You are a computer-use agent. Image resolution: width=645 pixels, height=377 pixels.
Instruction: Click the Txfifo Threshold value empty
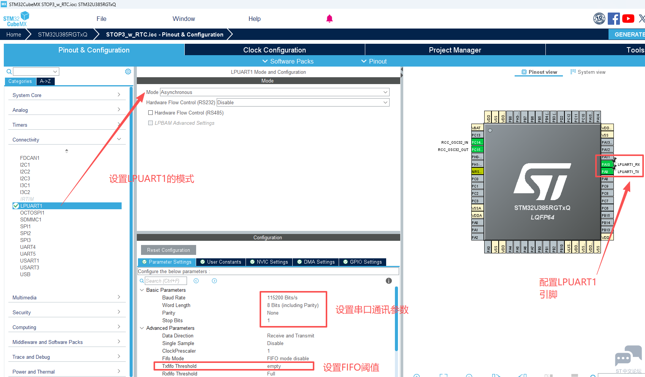[274, 366]
